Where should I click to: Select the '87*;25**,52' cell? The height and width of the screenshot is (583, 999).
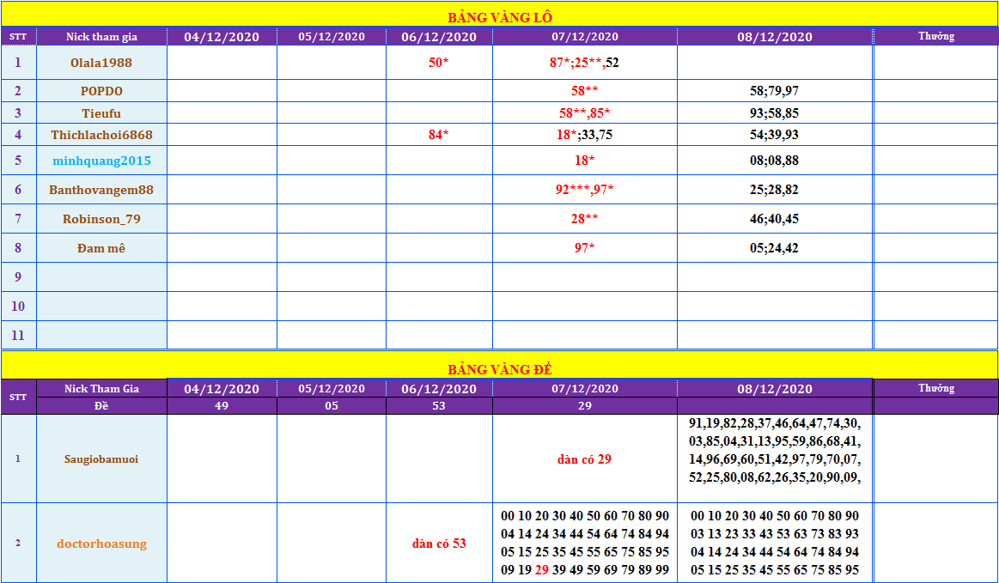[585, 63]
